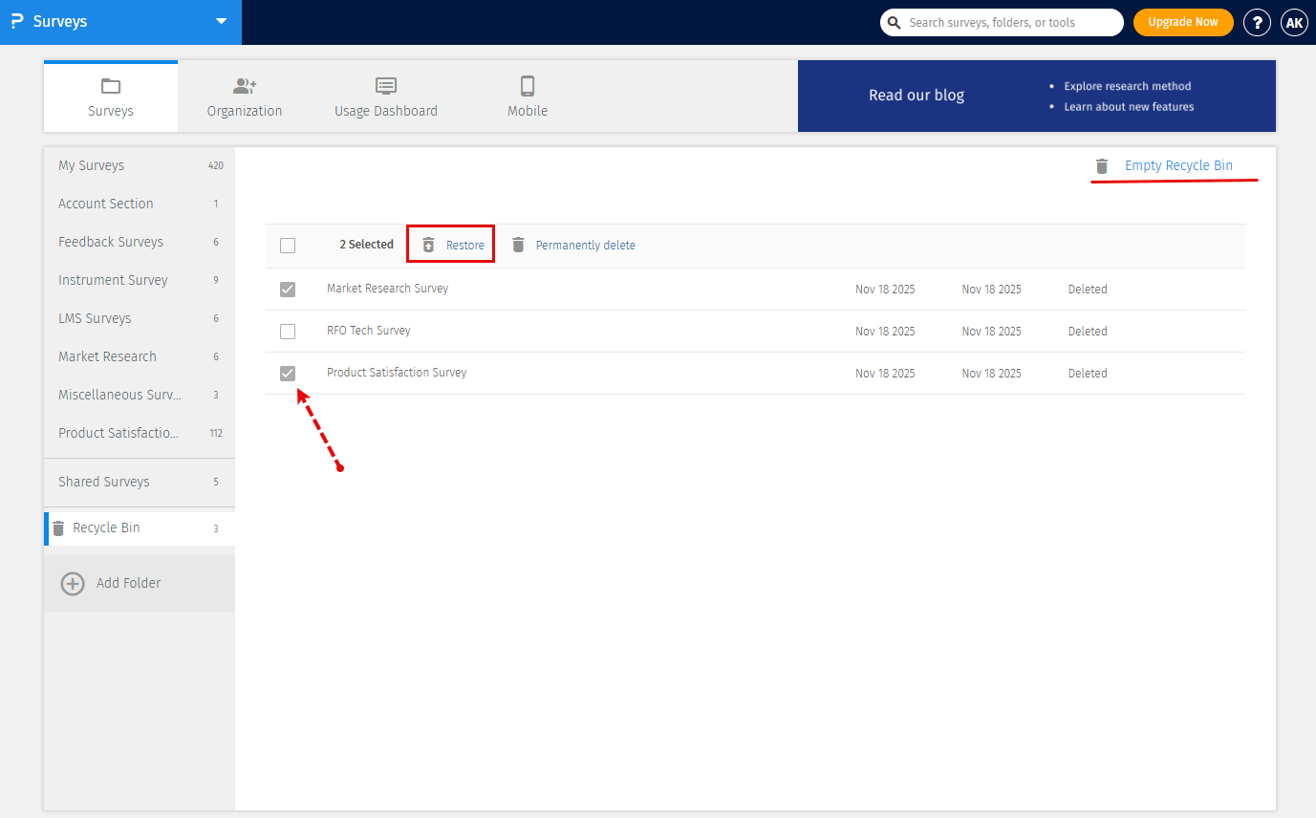Open the Surveys tab
Viewport: 1316px width, 818px height.
pos(111,97)
